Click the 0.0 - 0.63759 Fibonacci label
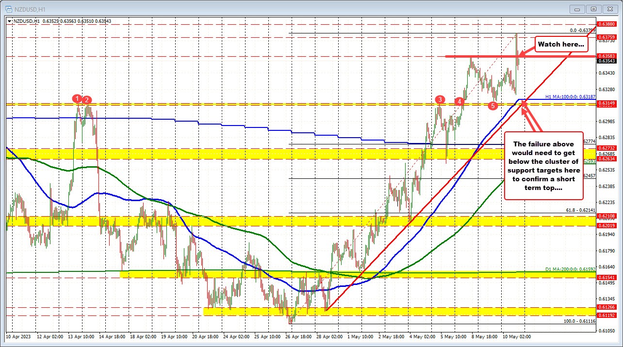 click(582, 31)
